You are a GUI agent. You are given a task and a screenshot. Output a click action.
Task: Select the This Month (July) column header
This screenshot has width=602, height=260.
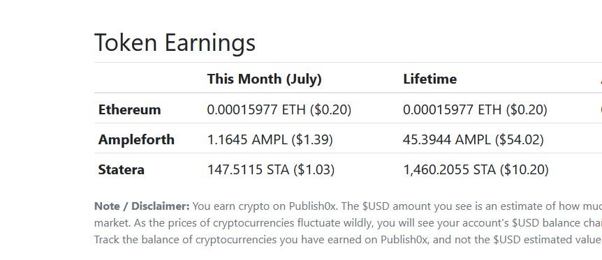(x=265, y=79)
